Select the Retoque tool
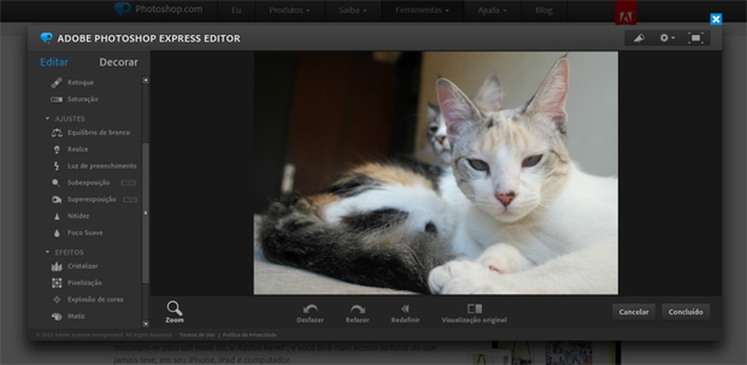Viewport: 747px width, 365px height. click(x=80, y=82)
